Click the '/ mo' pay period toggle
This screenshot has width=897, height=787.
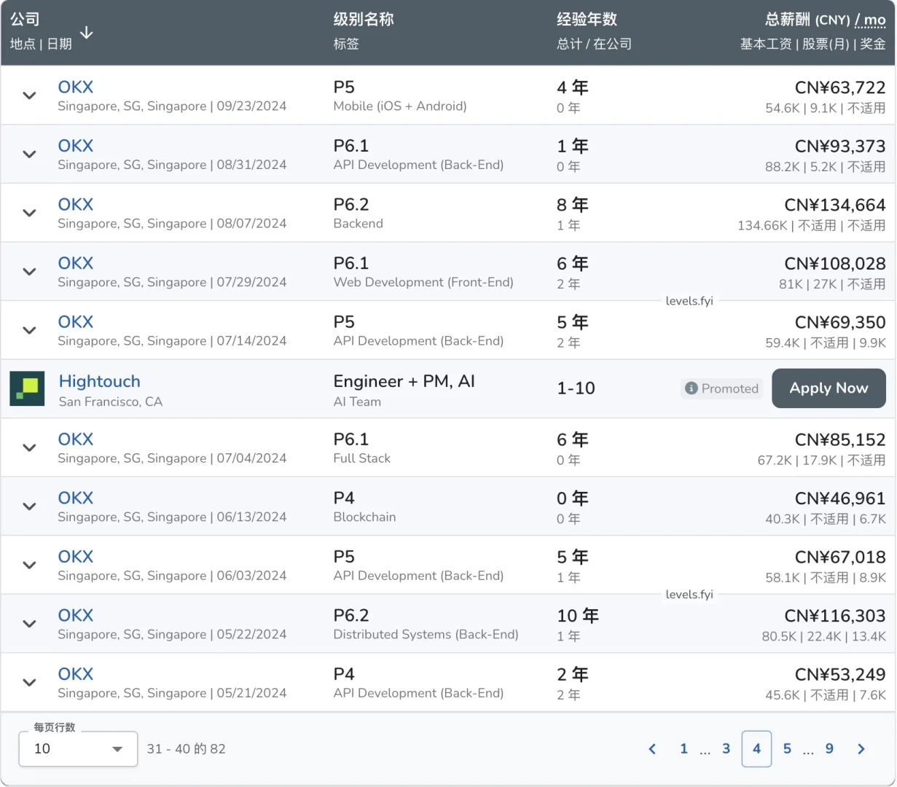point(870,20)
